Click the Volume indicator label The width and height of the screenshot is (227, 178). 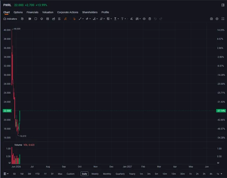pyautogui.click(x=18, y=145)
